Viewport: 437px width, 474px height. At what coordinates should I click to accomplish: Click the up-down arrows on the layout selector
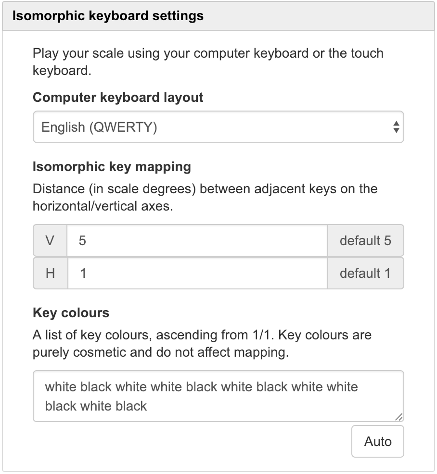396,127
